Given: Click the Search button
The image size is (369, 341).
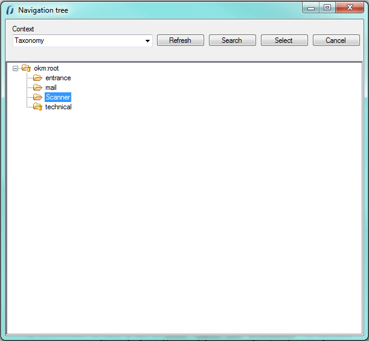Looking at the screenshot, I should (x=232, y=40).
